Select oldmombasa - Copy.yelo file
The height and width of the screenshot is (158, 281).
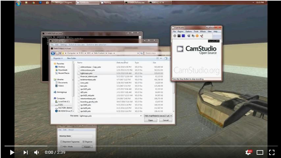click(90, 67)
